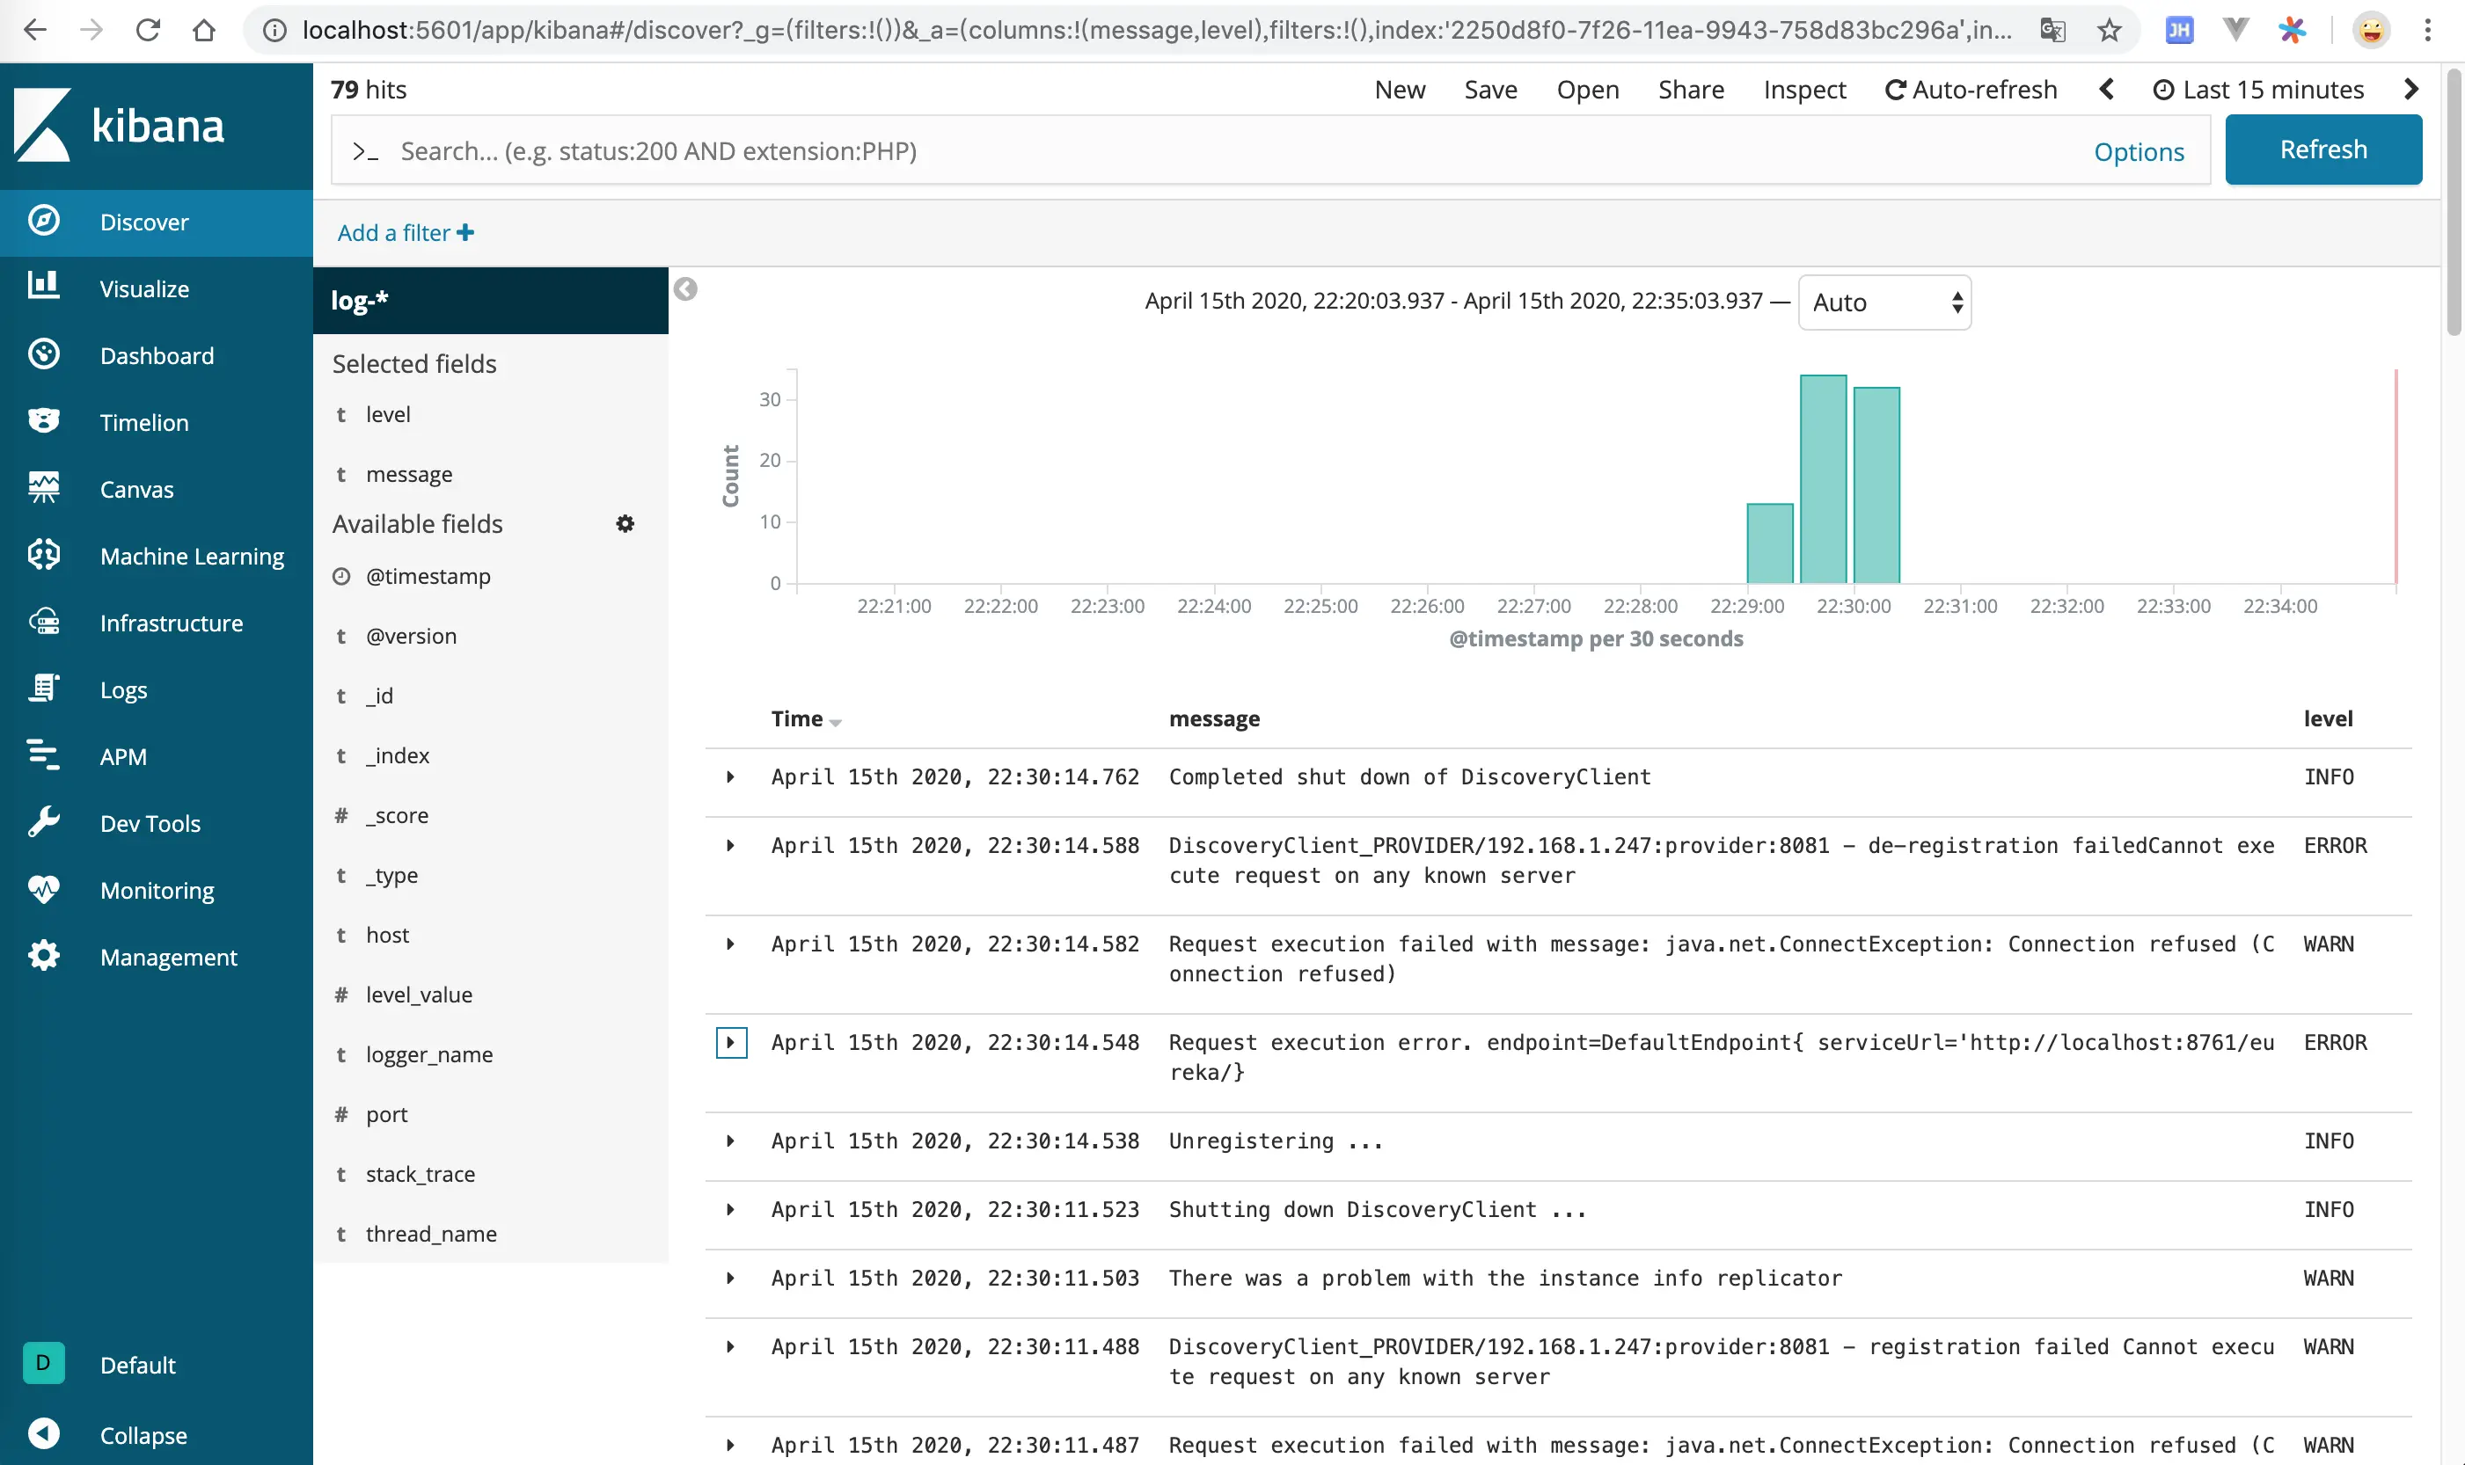Expand the Shutting down DiscoveryClient row
The image size is (2465, 1465).
point(730,1209)
